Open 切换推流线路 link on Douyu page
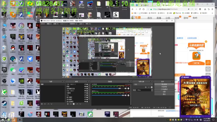Image resolution: width=217 pixels, height=122 pixels. pyautogui.click(x=192, y=38)
